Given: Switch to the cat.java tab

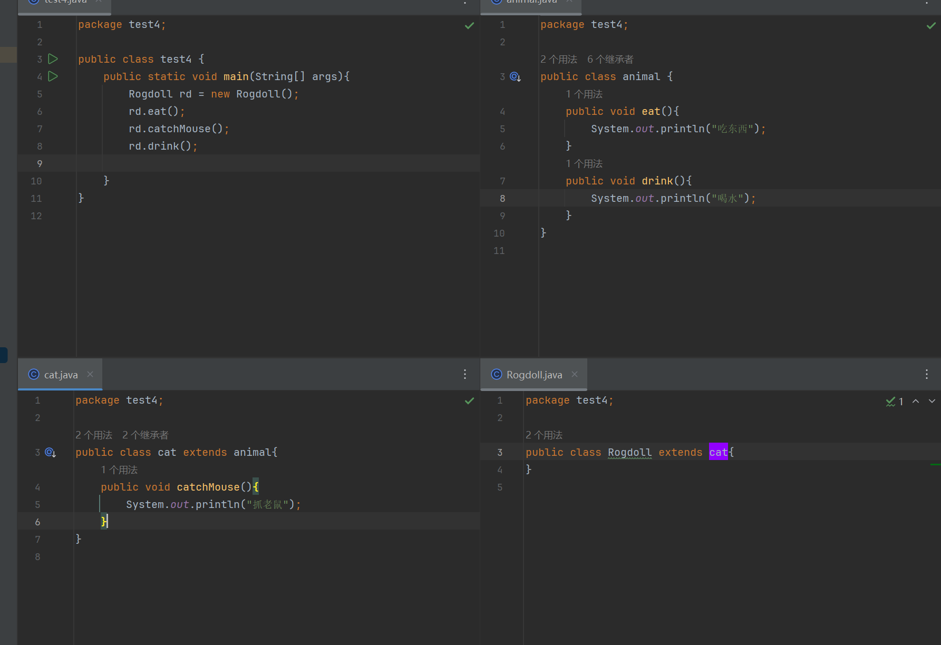Looking at the screenshot, I should (61, 375).
